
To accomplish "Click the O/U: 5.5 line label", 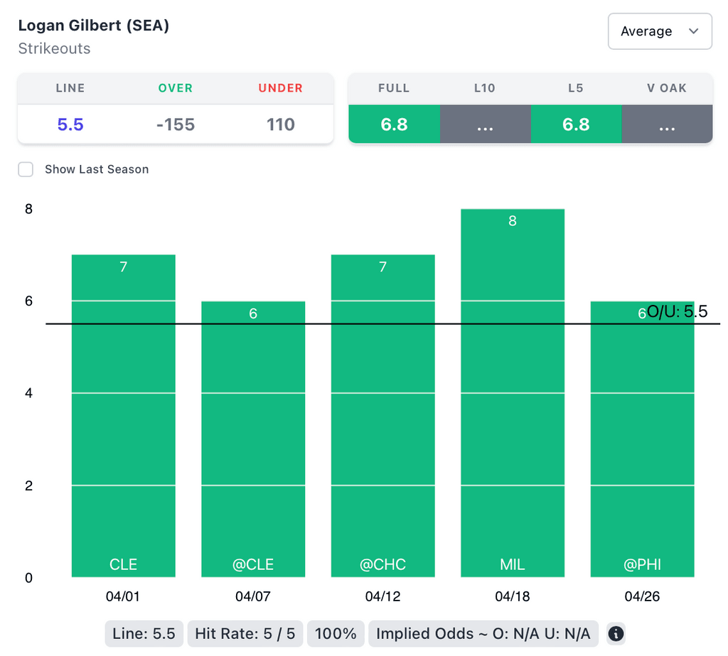I will [x=677, y=311].
